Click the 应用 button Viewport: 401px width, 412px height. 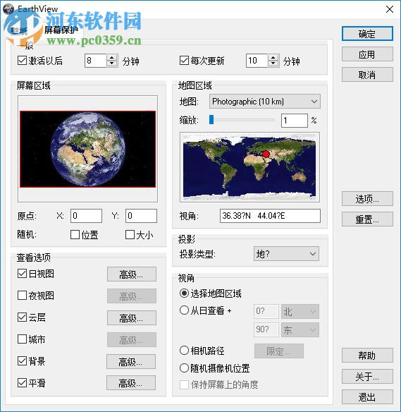tap(367, 54)
